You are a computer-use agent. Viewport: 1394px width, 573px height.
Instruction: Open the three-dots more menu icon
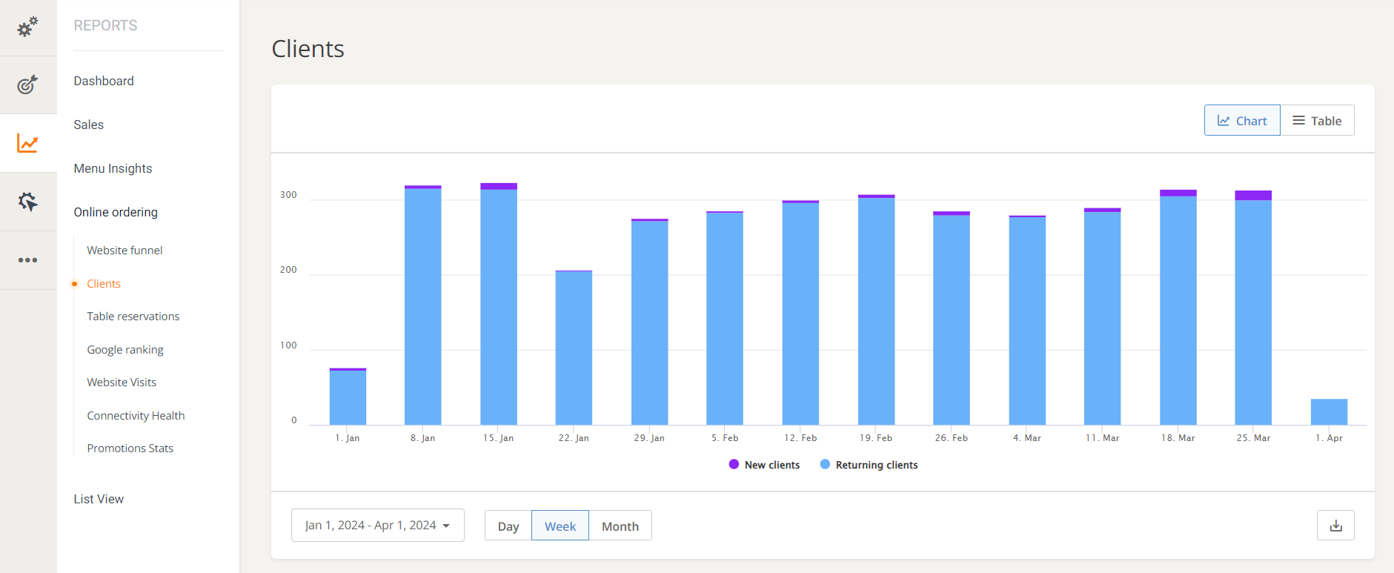click(x=27, y=260)
